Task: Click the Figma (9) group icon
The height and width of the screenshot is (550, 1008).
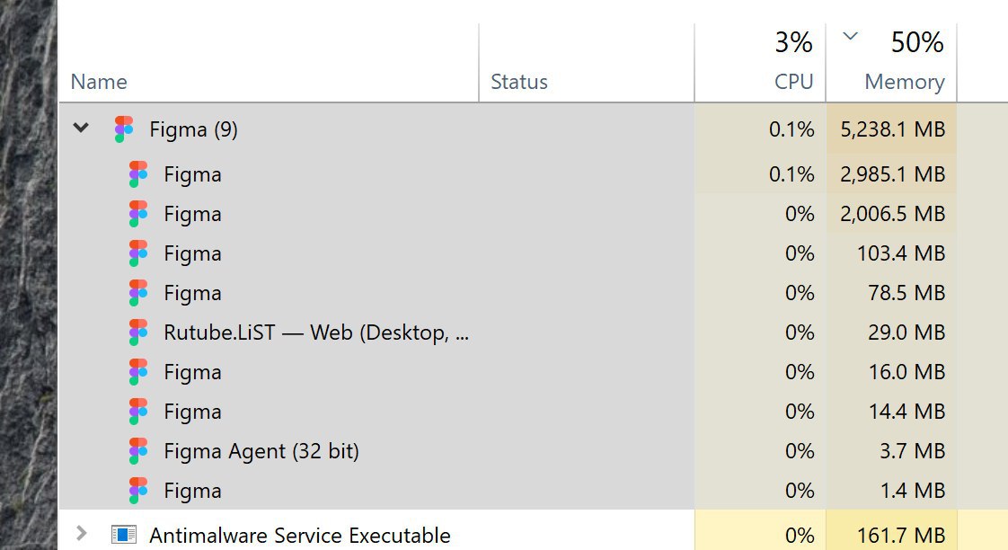Action: pos(124,129)
